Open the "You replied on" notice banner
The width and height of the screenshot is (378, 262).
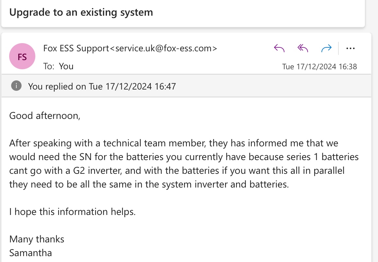(x=102, y=86)
